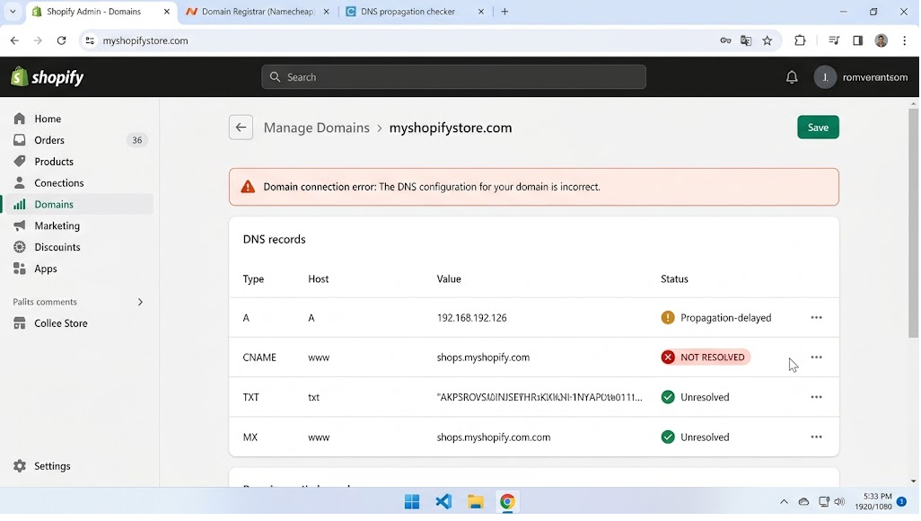This screenshot has width=921, height=521.
Task: Click the Save button
Action: point(818,127)
